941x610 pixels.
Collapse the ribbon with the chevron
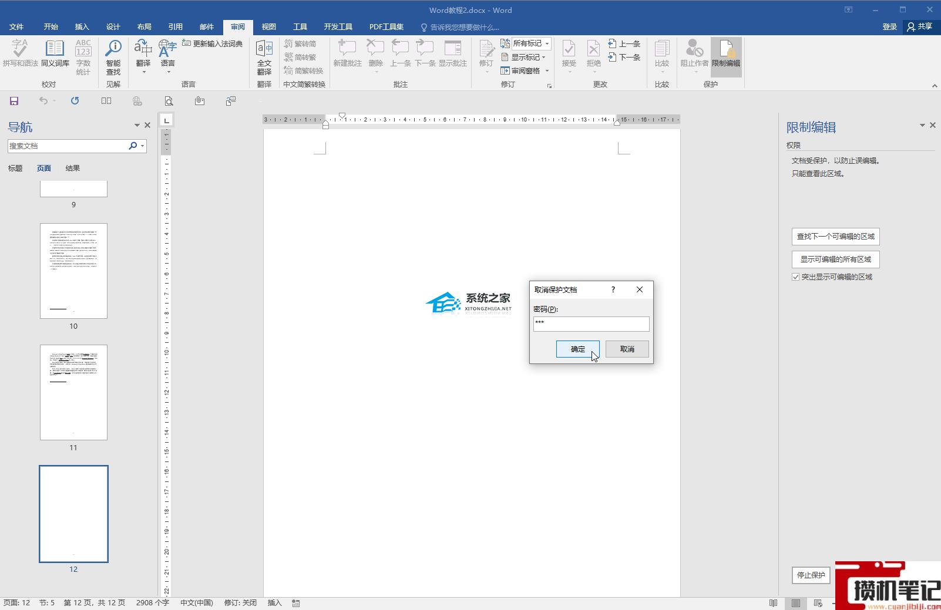pos(935,86)
